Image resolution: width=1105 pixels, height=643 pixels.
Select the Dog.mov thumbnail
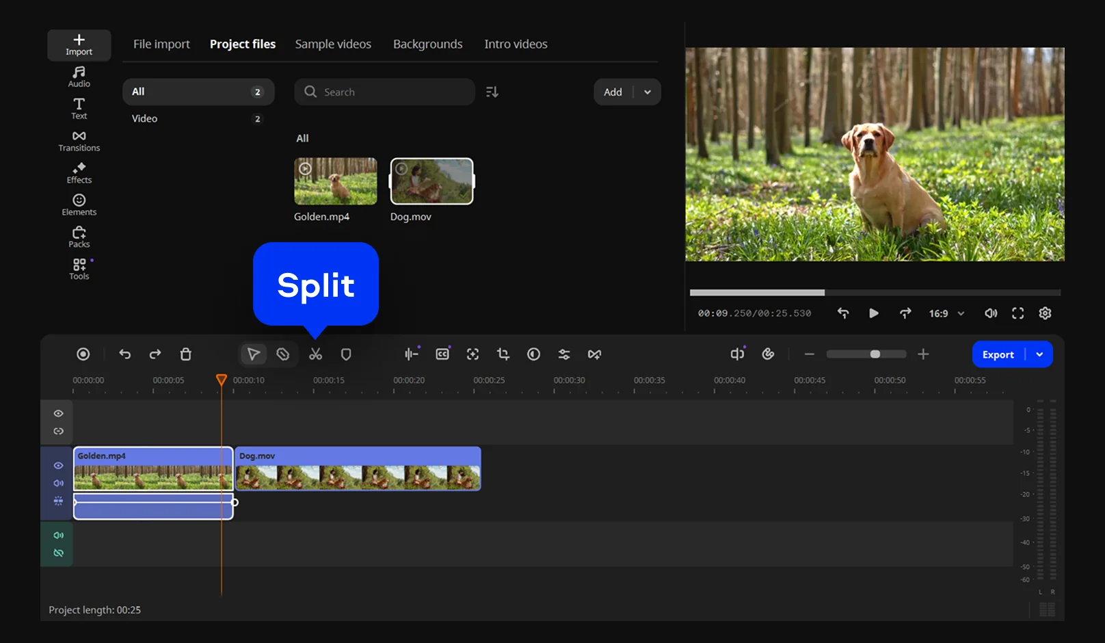431,181
